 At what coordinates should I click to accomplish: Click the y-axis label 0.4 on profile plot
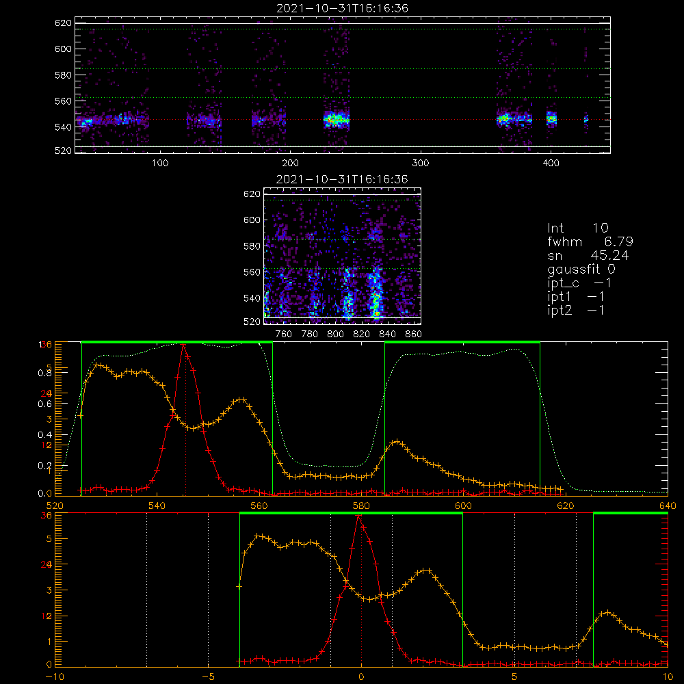pos(45,435)
